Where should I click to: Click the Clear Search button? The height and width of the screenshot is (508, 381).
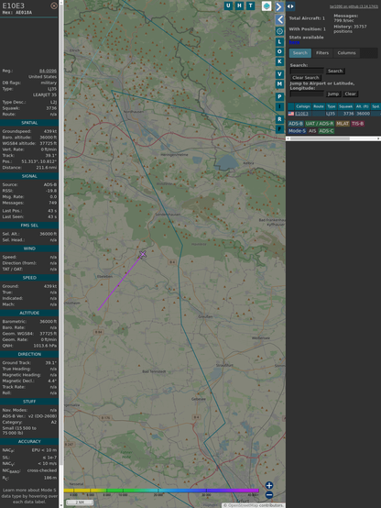point(306,77)
